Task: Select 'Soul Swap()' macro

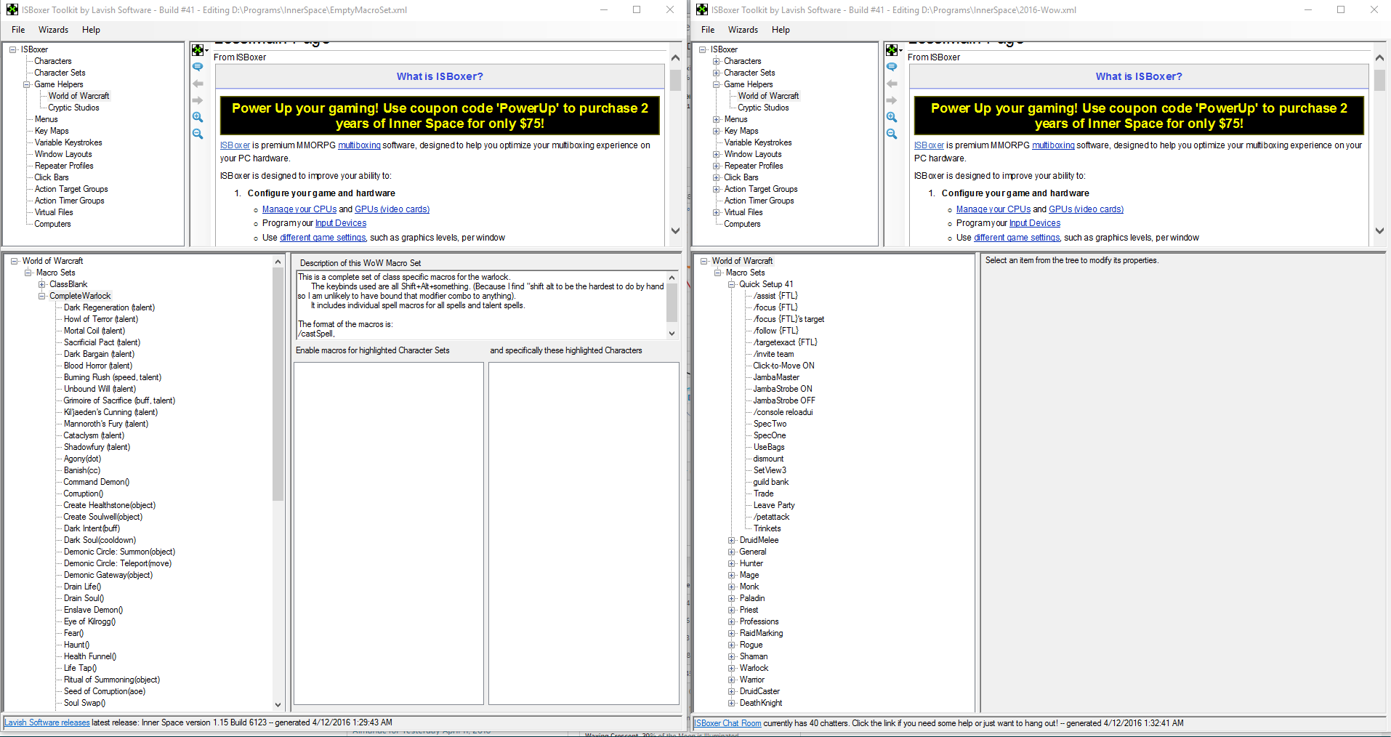Action: pyautogui.click(x=84, y=703)
